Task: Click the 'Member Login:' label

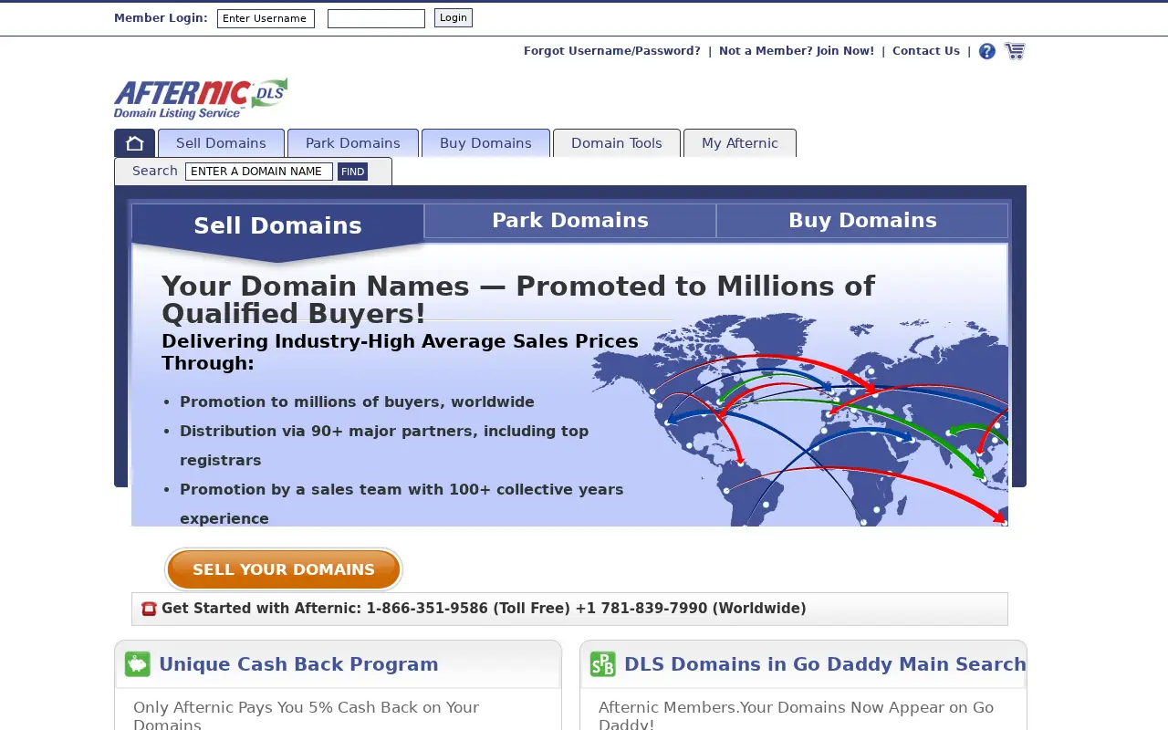Action: point(161,18)
